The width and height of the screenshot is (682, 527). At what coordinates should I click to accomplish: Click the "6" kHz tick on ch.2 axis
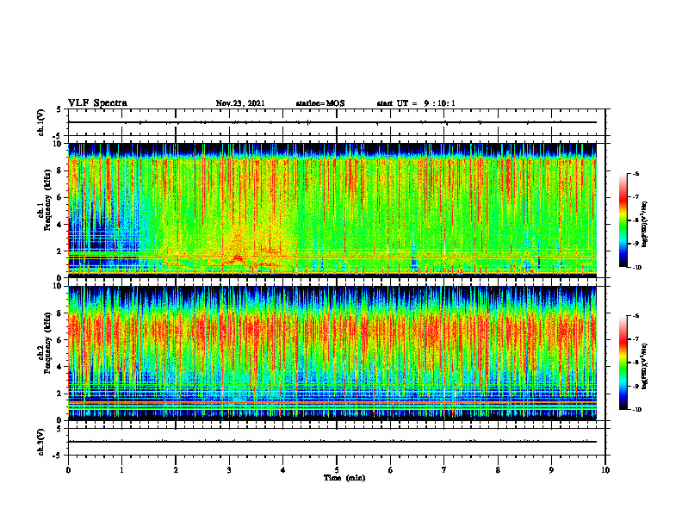60,340
